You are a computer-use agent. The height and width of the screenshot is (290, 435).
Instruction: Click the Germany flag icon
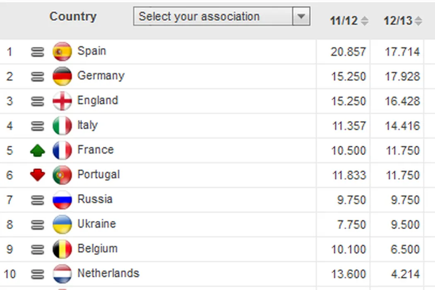[62, 76]
